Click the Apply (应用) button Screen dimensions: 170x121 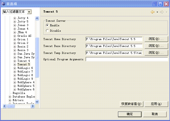click(156, 104)
